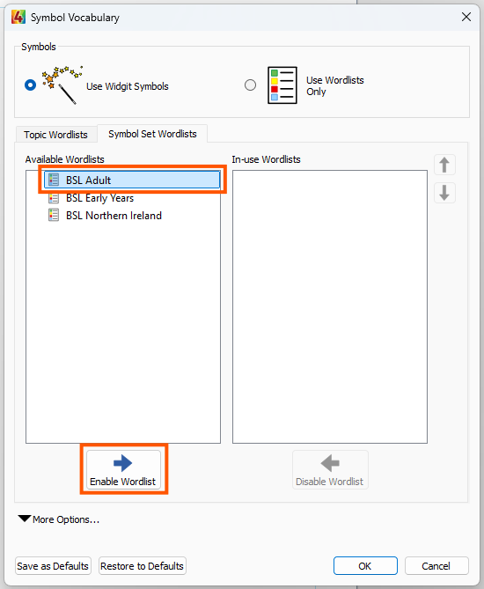Click the application icon in the title bar
The image size is (484, 589).
[x=18, y=17]
